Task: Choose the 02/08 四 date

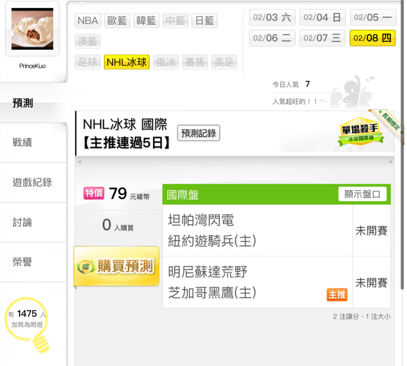Action: [x=372, y=38]
